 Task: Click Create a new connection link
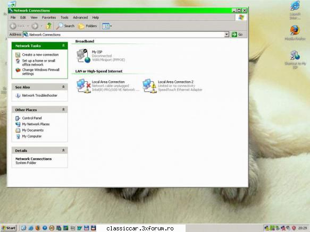pyautogui.click(x=40, y=55)
